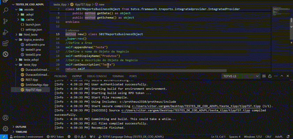Click the editor vertical scrollbar
This screenshot has width=293, height=139.
pos(291,29)
